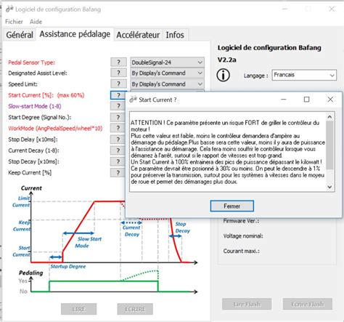
Task: Click the ECRIRE button
Action: point(135,309)
